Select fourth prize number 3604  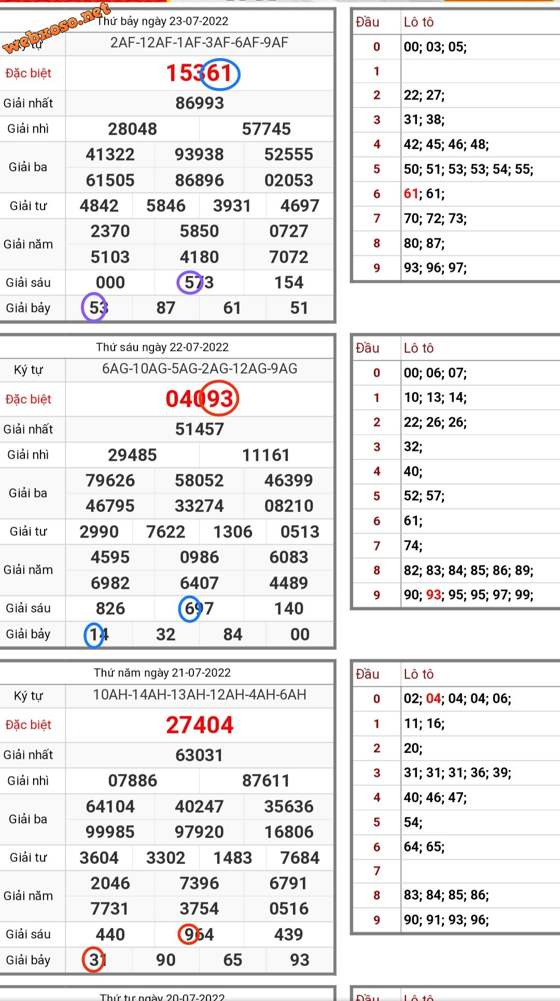point(99,858)
